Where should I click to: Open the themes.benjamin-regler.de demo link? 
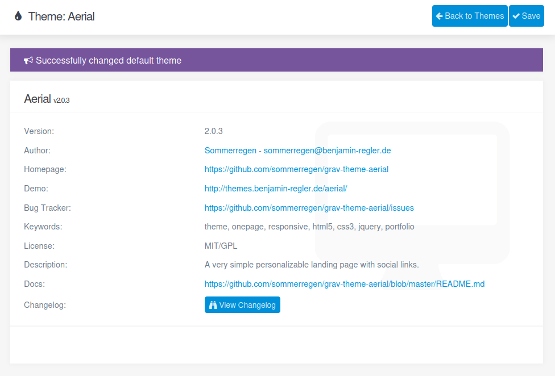click(x=276, y=189)
